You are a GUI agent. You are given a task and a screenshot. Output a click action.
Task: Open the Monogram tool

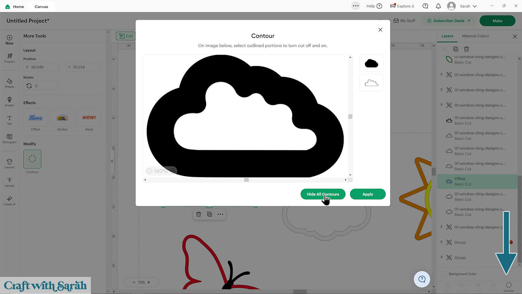[x=9, y=139]
